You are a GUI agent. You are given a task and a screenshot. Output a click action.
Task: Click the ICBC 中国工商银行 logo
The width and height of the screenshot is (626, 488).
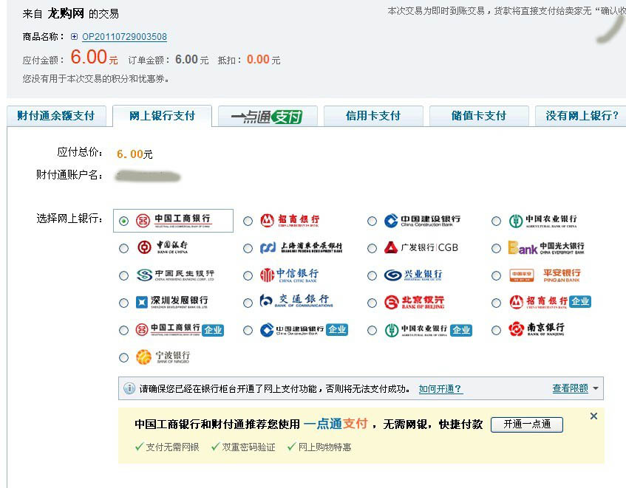[173, 221]
